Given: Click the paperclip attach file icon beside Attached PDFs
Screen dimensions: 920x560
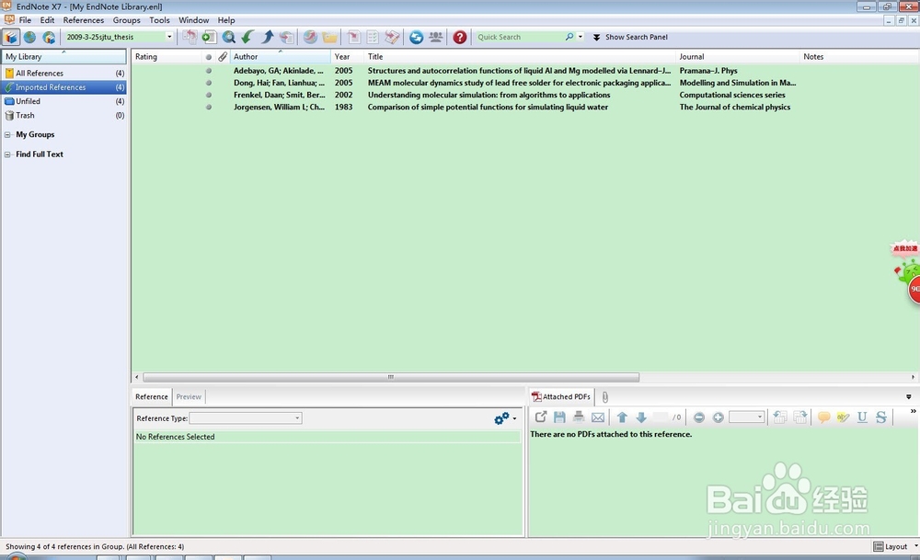Looking at the screenshot, I should point(605,397).
